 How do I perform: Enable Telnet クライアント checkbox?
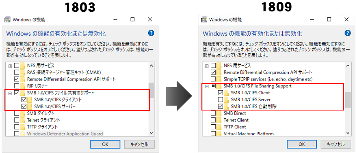pyautogui.click(x=17, y=120)
